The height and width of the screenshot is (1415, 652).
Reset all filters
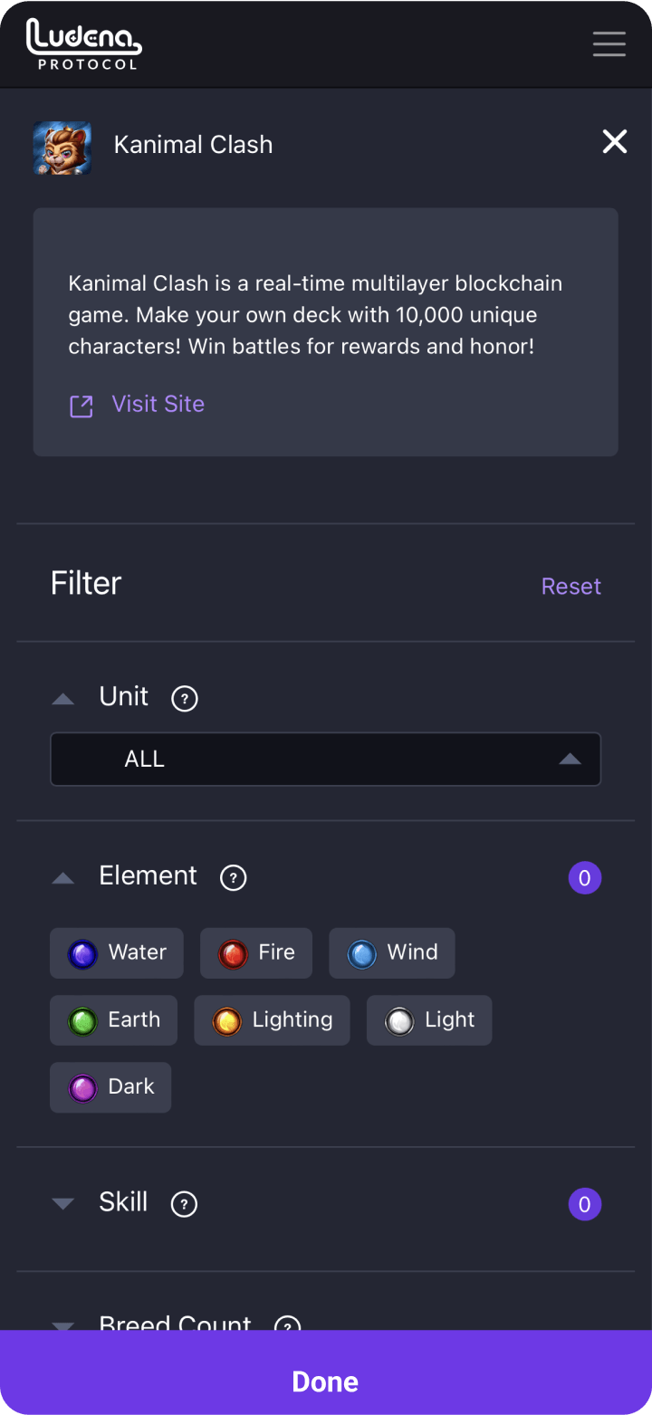(x=570, y=587)
